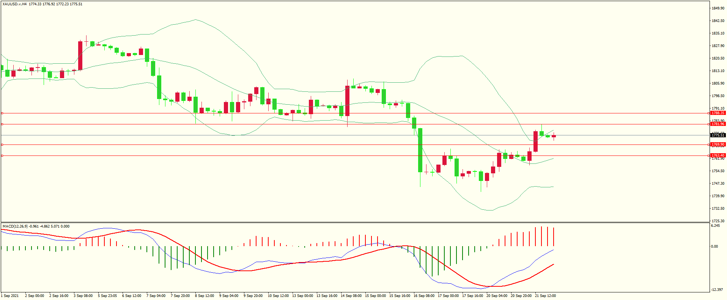This screenshot has width=727, height=300.
Task: Click left anchor handle of the 1763.40 line
Action: tap(2, 155)
